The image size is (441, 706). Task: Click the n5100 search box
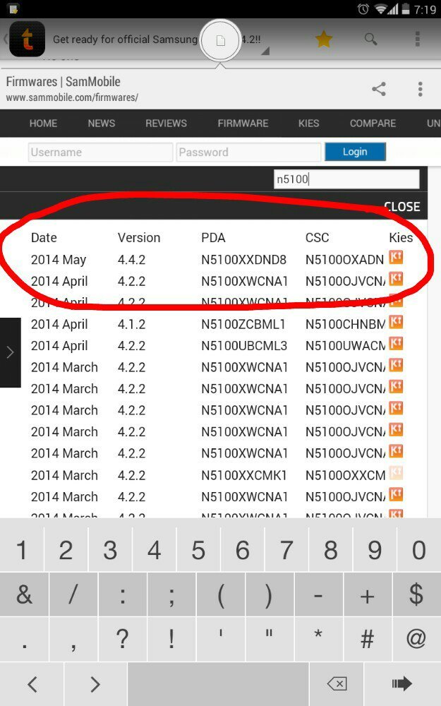346,179
